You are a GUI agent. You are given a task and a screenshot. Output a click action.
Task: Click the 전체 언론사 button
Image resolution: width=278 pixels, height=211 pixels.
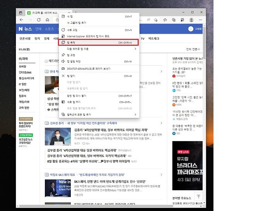coord(193,49)
